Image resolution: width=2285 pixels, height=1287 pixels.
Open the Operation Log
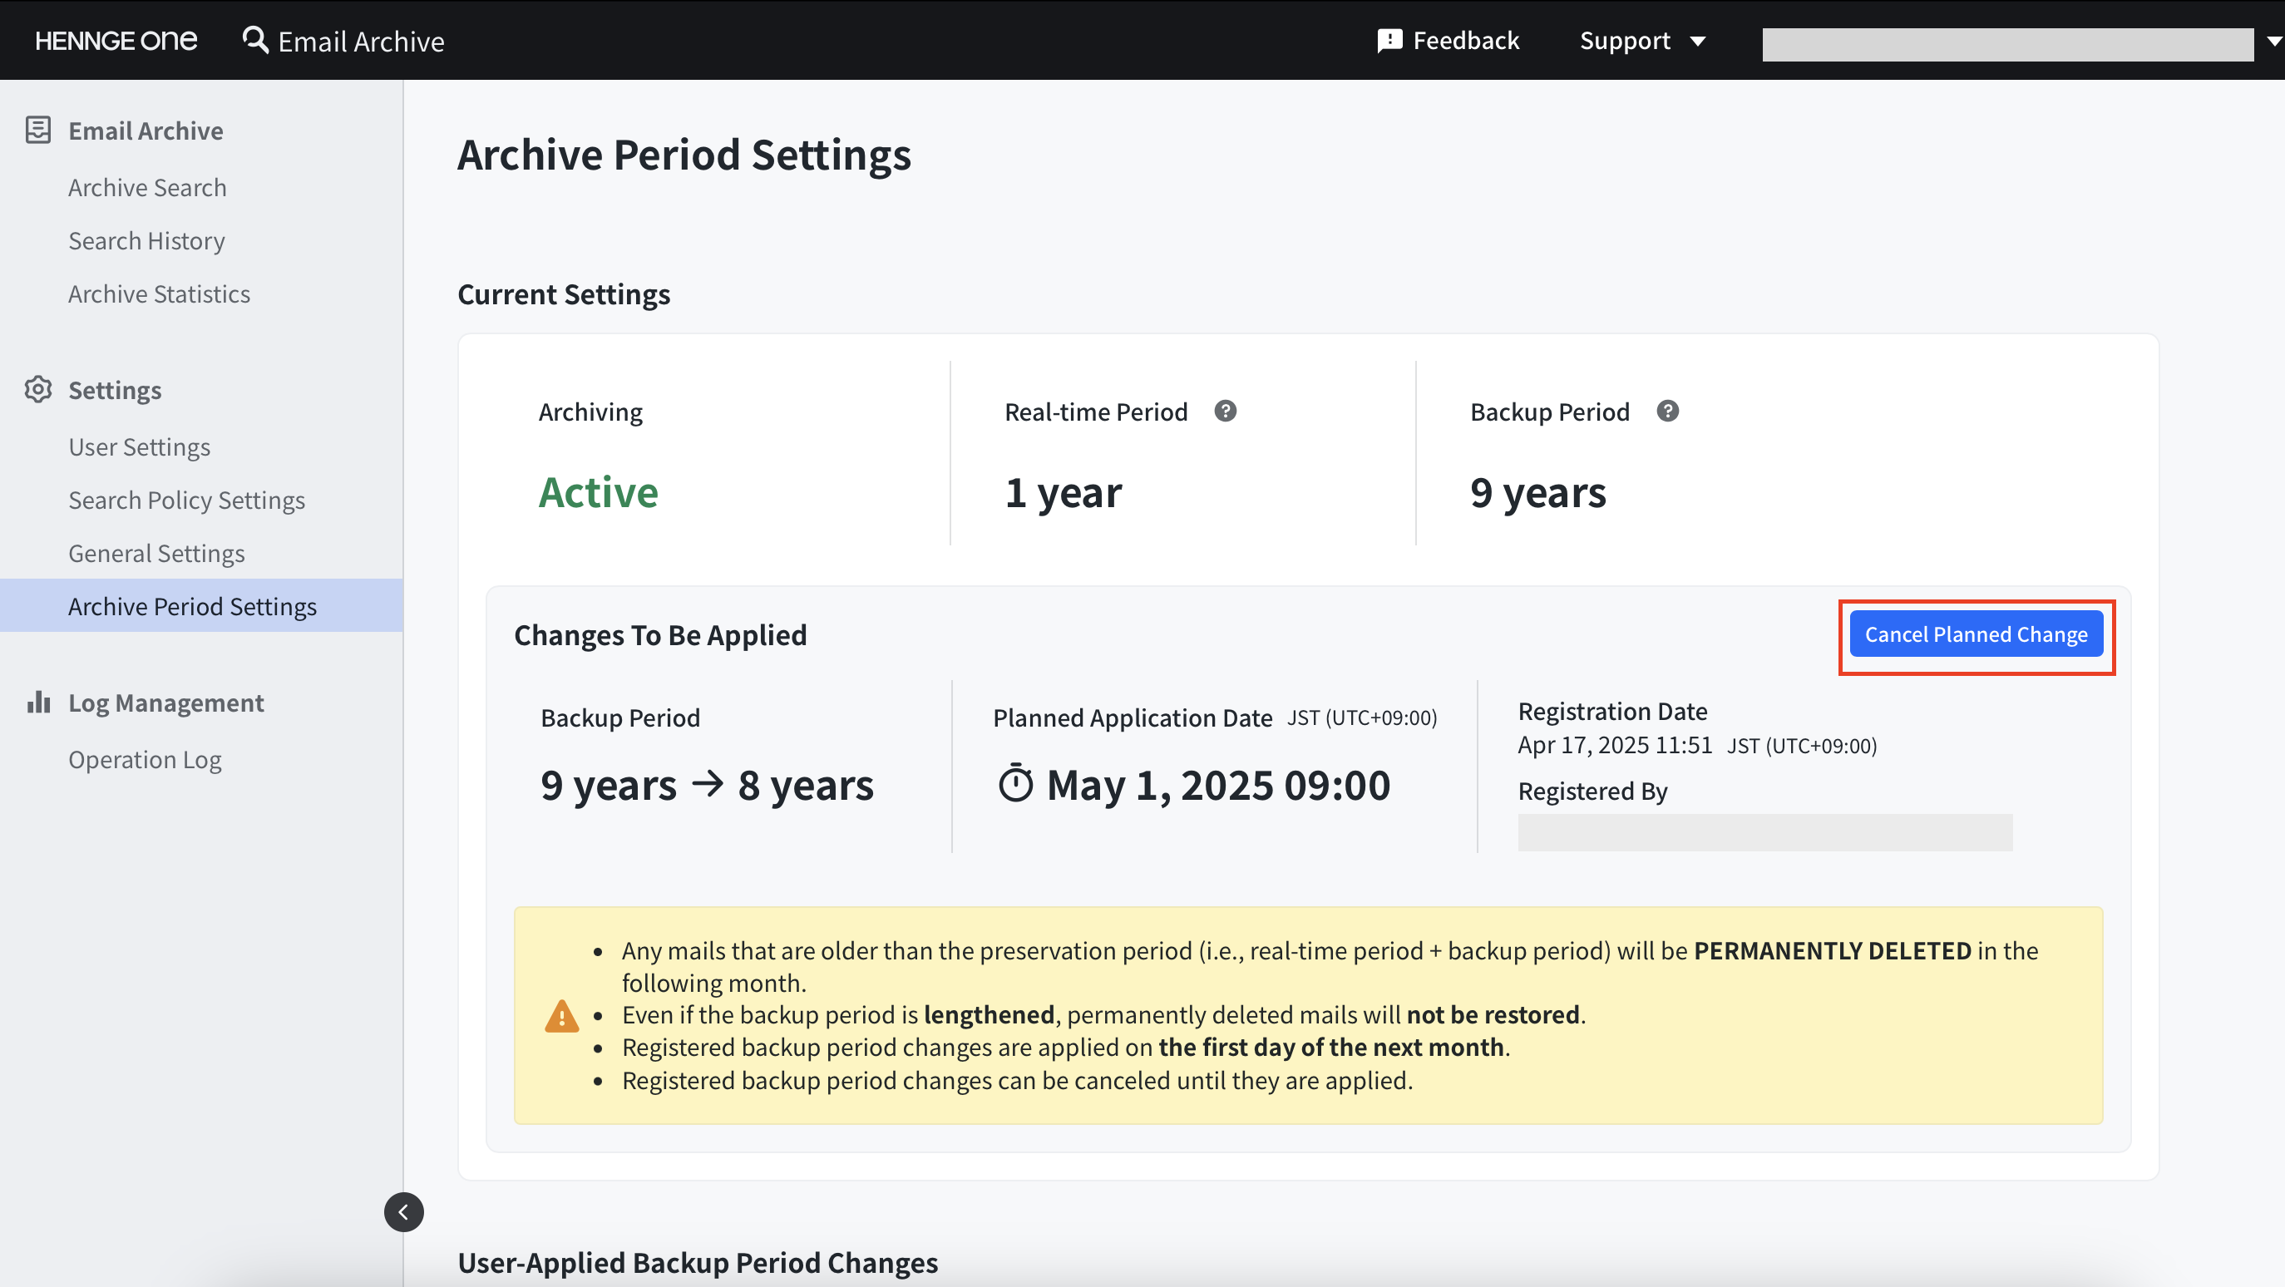[x=145, y=759]
